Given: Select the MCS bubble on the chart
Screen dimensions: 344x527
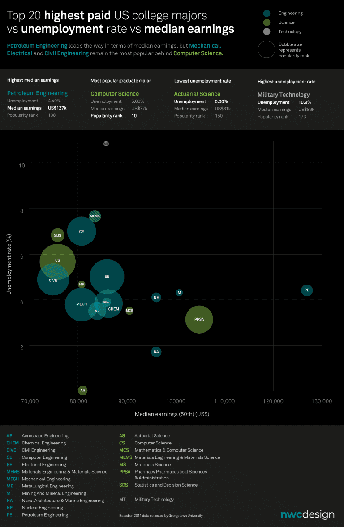Looking at the screenshot, I should click(129, 311).
